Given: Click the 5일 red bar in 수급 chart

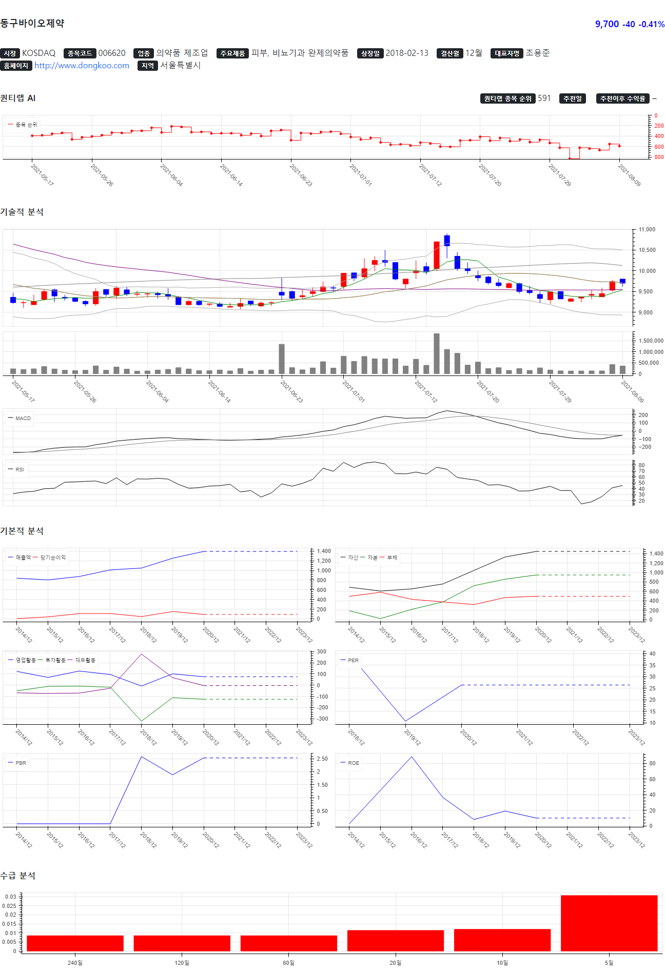Looking at the screenshot, I should click(x=609, y=924).
